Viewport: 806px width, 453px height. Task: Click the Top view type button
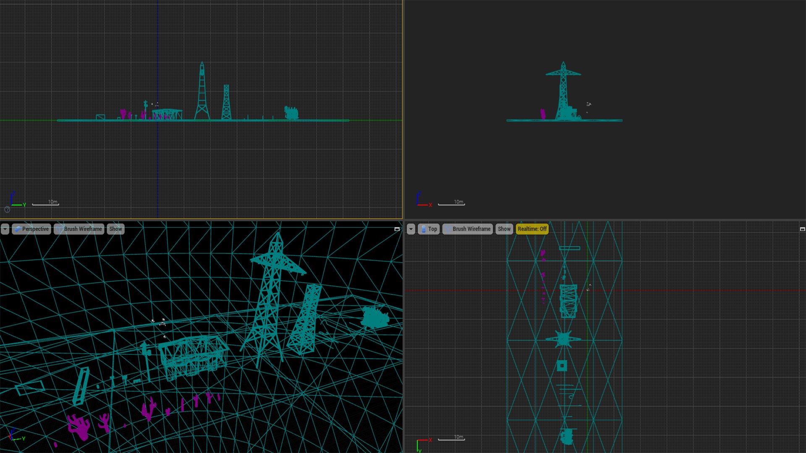(x=429, y=229)
